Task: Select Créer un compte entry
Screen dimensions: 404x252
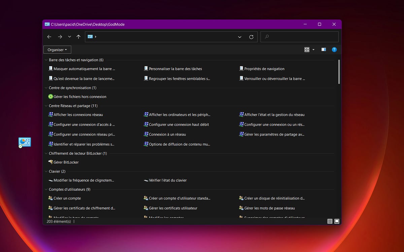Action: (67, 199)
